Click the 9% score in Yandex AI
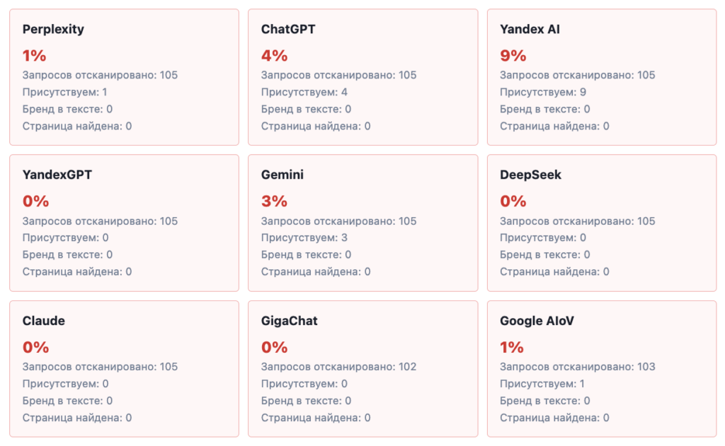This screenshot has width=725, height=446. [x=513, y=56]
